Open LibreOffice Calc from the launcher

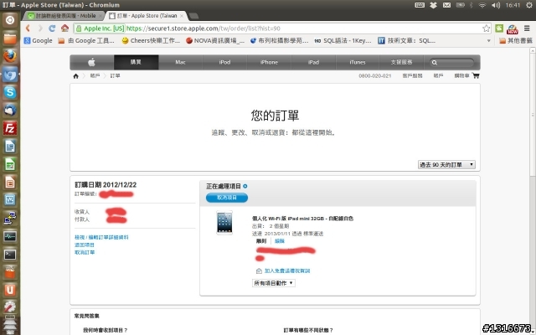tap(10, 164)
